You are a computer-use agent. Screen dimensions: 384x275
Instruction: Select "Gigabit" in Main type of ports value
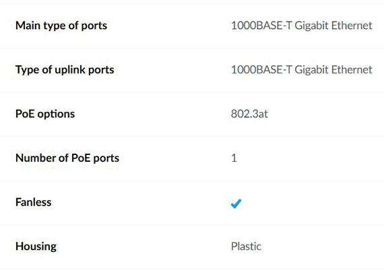click(311, 26)
